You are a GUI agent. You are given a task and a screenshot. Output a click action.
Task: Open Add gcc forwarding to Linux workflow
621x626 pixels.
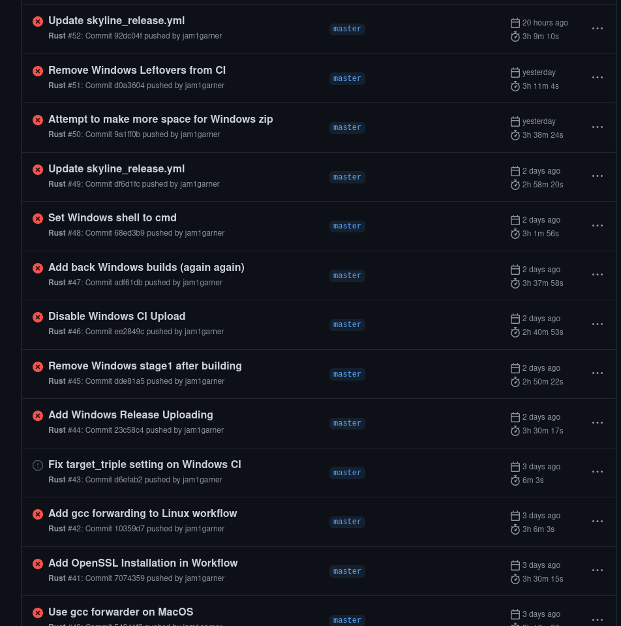(x=142, y=514)
